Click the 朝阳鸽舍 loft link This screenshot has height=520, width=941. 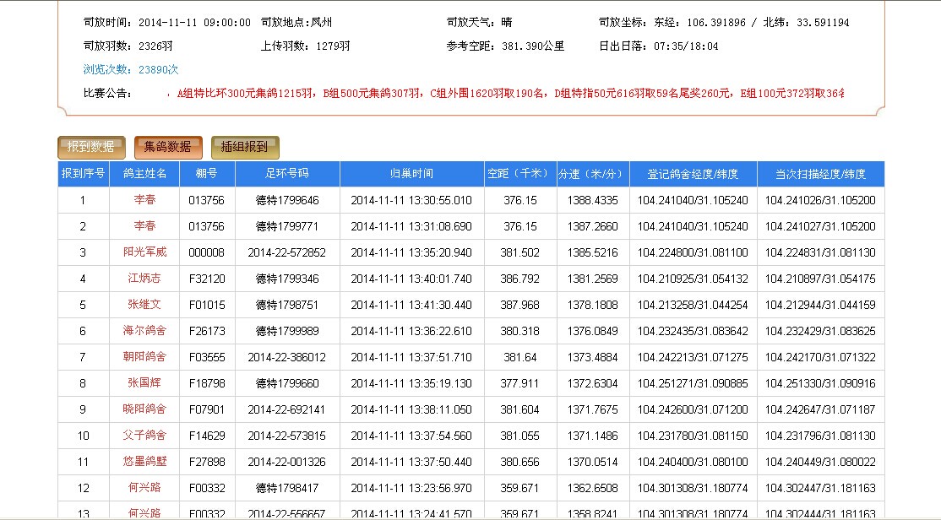point(144,357)
